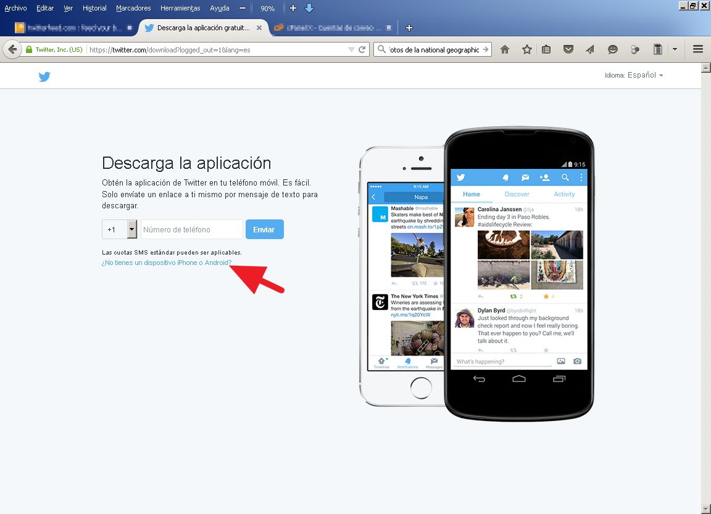Bookmark this page with the star icon

click(526, 49)
